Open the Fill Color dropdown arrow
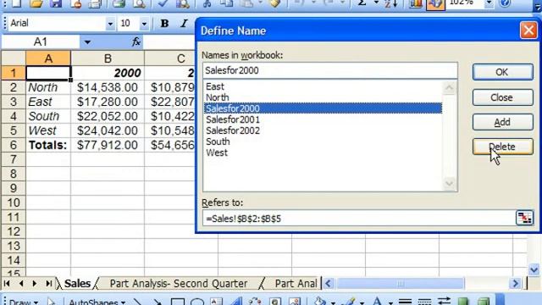This screenshot has width=542, height=305. pos(333,302)
